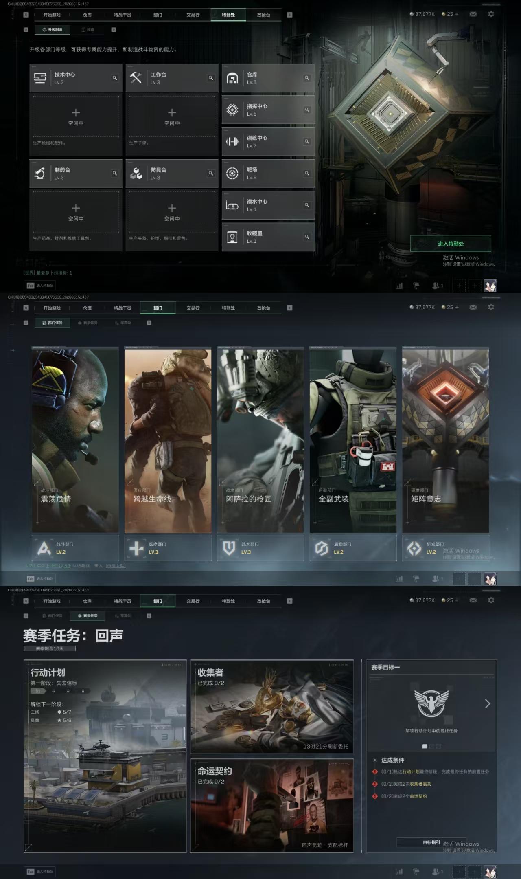Switch to the 改枪台 tab on the 特勤处 screen

263,15
